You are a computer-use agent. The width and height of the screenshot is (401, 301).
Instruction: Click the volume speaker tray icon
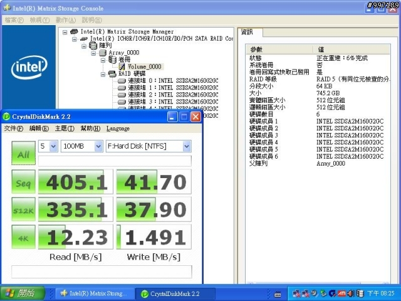tap(351, 293)
